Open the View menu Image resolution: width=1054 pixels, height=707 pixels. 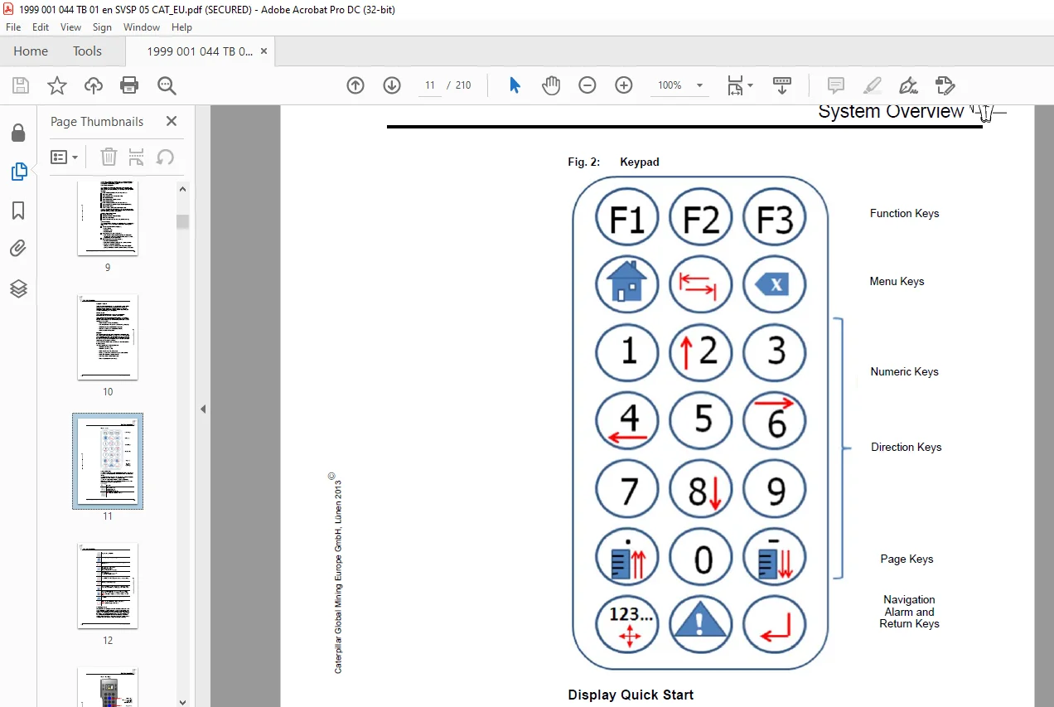(71, 27)
